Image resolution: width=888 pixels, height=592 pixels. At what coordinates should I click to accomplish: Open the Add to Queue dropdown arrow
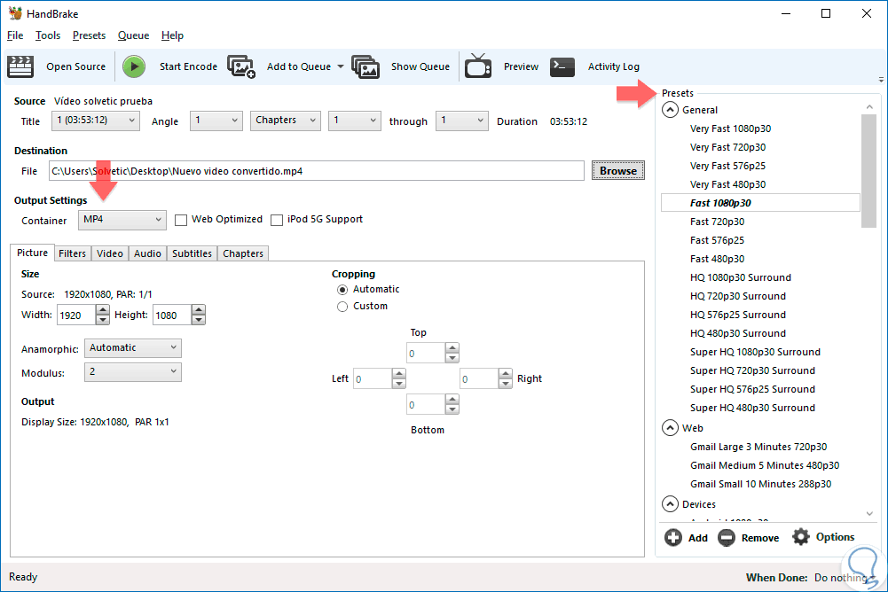[x=341, y=66]
